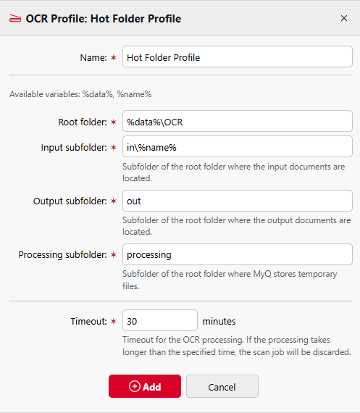The height and width of the screenshot is (413, 360).
Task: Click the Timeout minutes field
Action: (160, 320)
